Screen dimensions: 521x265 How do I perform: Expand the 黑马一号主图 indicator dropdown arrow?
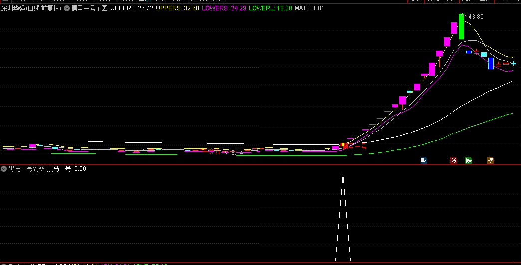[67, 8]
